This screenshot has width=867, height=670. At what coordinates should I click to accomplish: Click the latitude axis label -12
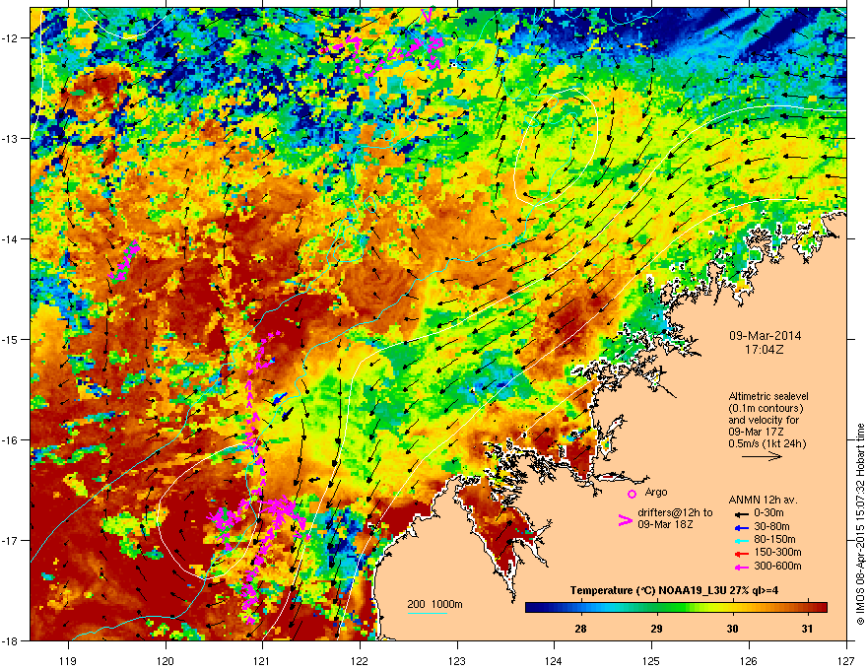11,38
